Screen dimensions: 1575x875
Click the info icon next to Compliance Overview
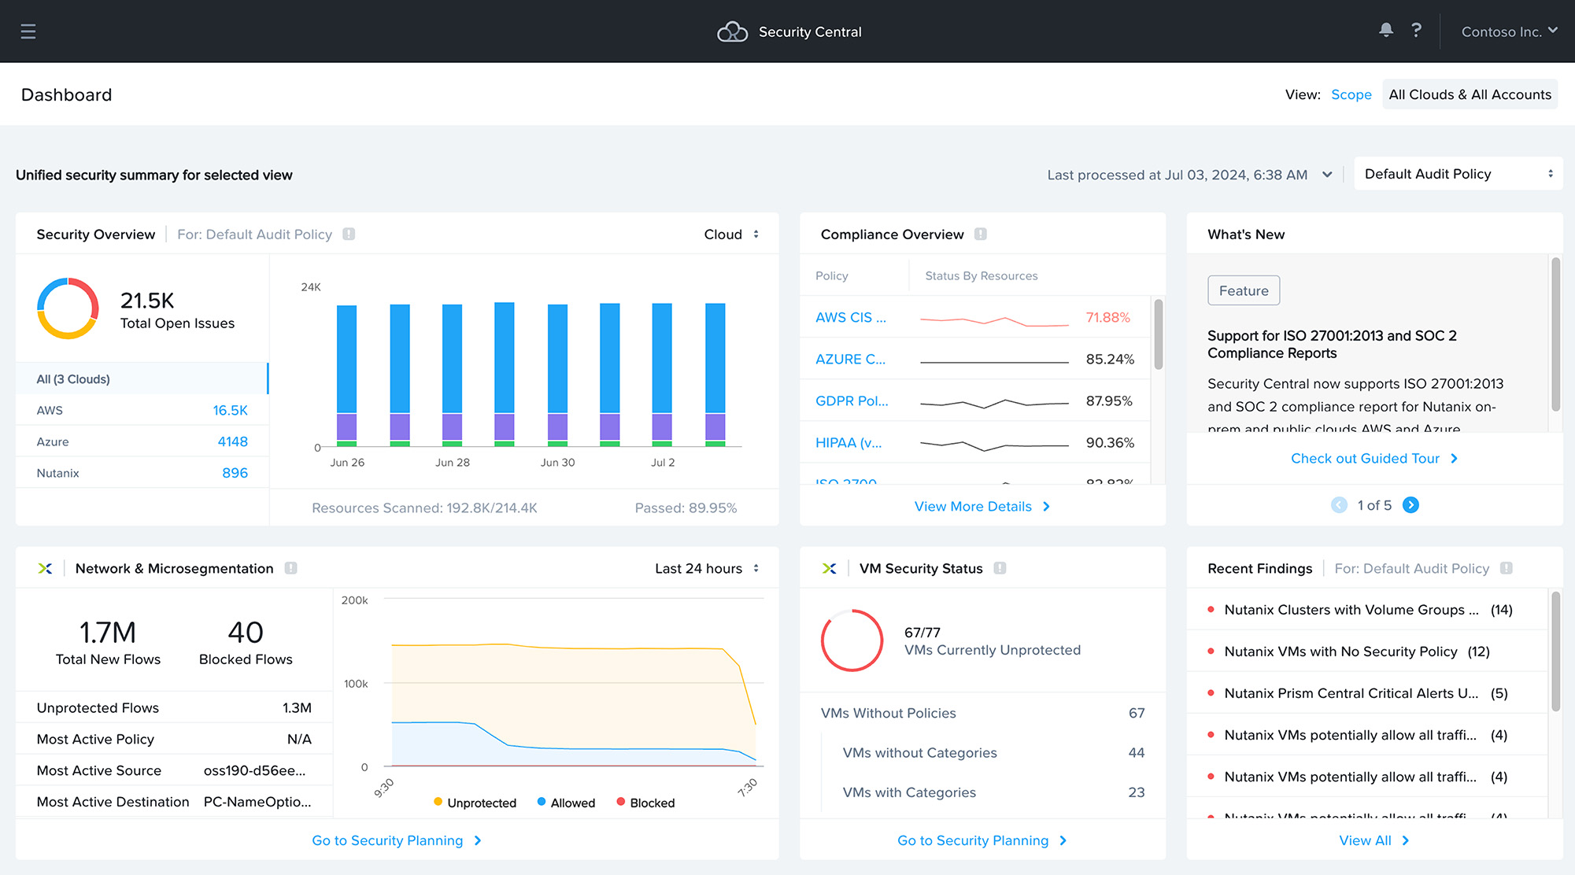[981, 234]
